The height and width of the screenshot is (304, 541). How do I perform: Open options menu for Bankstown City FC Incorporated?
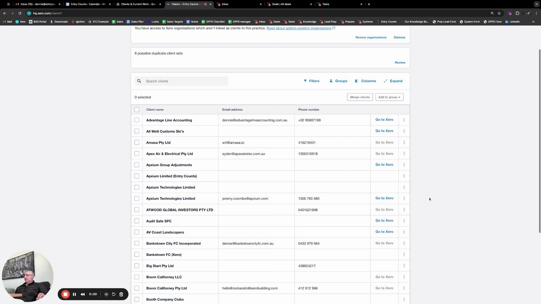point(404,243)
